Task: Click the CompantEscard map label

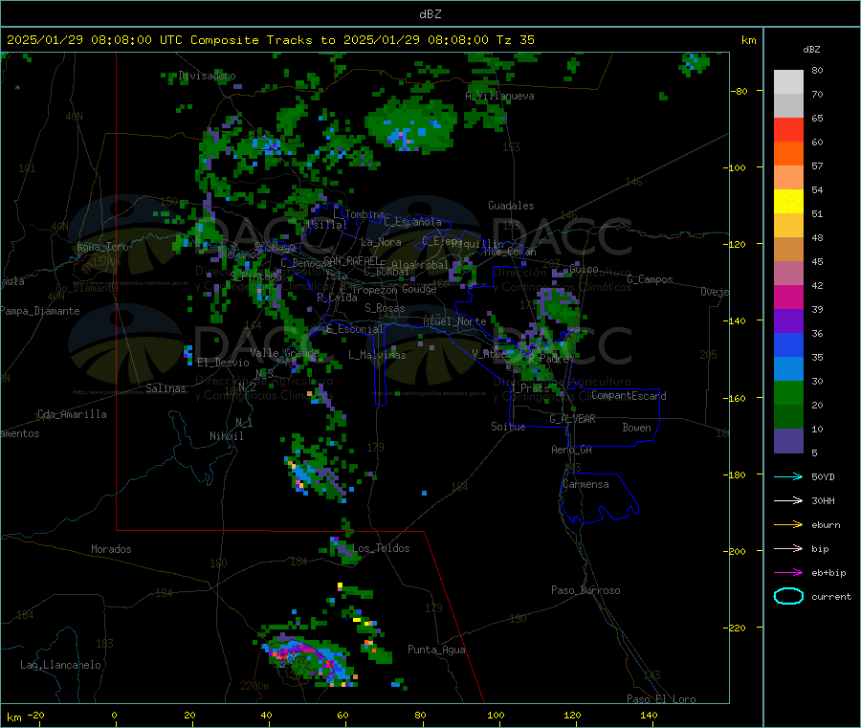Action: coord(629,395)
